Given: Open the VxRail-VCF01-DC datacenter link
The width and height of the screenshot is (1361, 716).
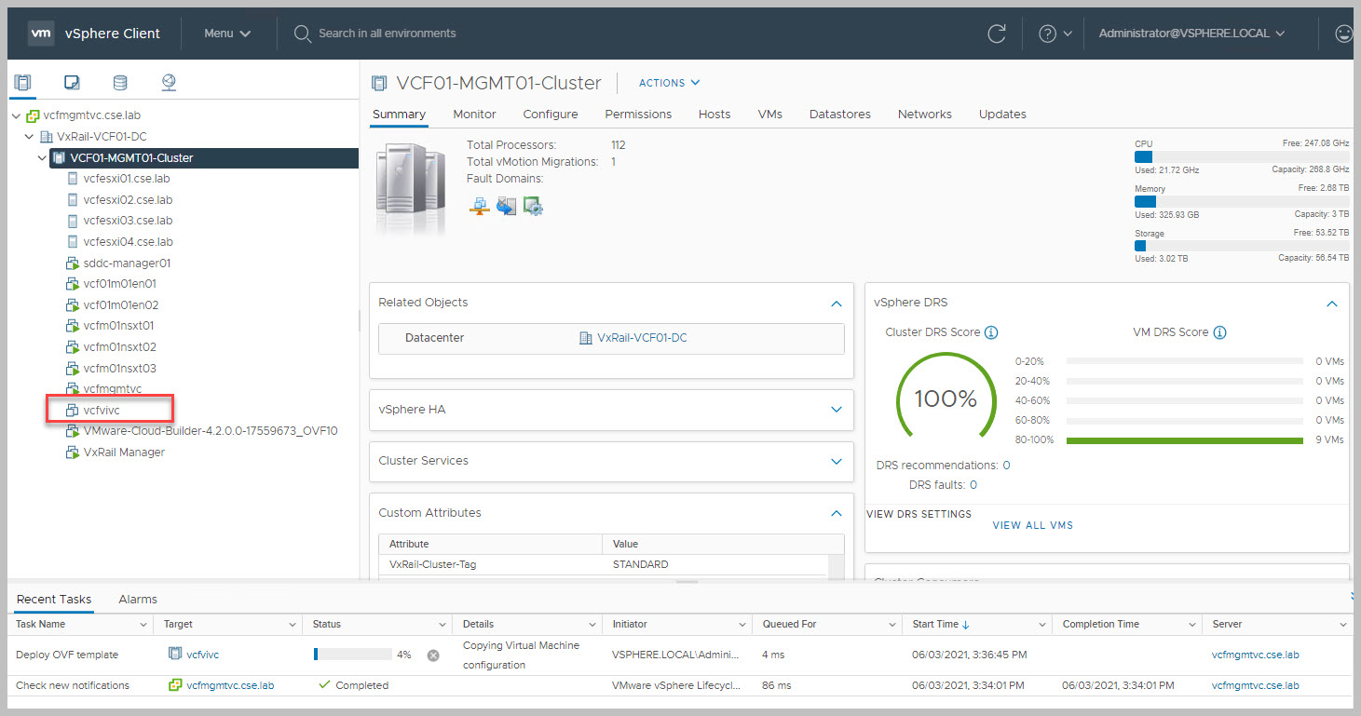Looking at the screenshot, I should (x=641, y=338).
